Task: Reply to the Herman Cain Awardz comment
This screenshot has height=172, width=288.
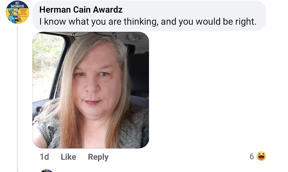Action: 98,157
